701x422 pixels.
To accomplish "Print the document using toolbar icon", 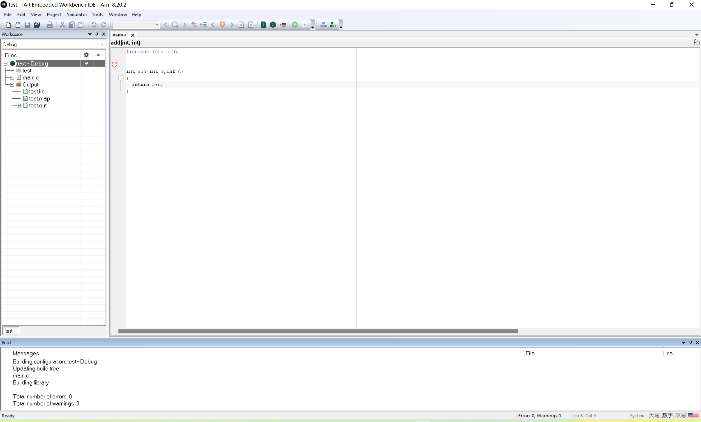I will tap(50, 25).
